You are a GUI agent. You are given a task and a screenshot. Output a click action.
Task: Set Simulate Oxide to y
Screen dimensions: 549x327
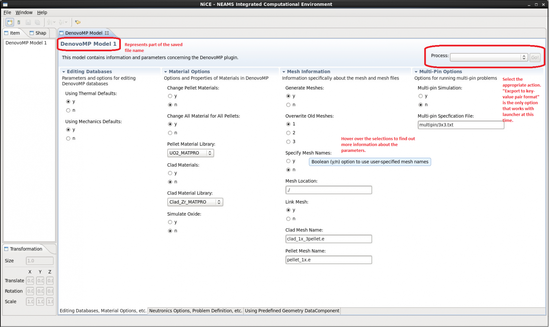tap(170, 223)
